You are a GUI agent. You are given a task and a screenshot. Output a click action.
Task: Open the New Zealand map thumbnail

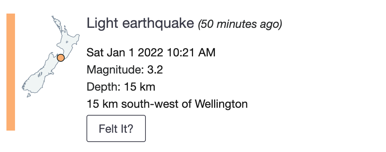coord(50,57)
